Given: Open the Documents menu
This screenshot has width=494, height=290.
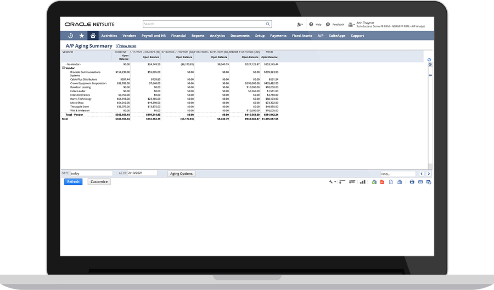Looking at the screenshot, I should click(x=240, y=36).
